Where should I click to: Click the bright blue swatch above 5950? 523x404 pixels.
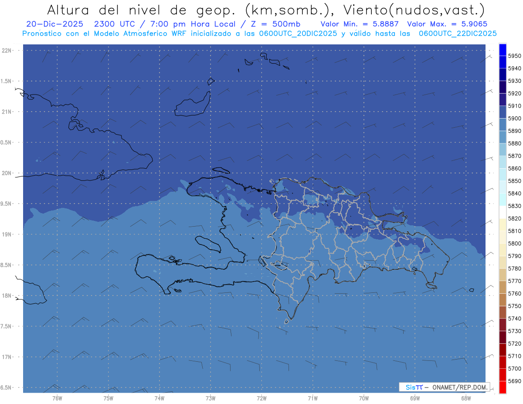(503, 49)
